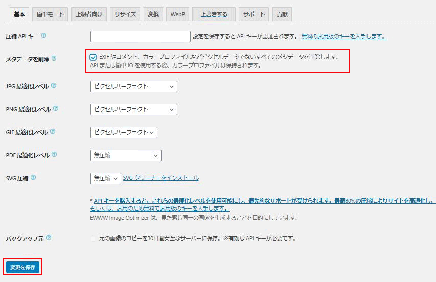Show help for PDF 最適化レベル
Viewport: 436px width, 282px height.
click(x=54, y=155)
